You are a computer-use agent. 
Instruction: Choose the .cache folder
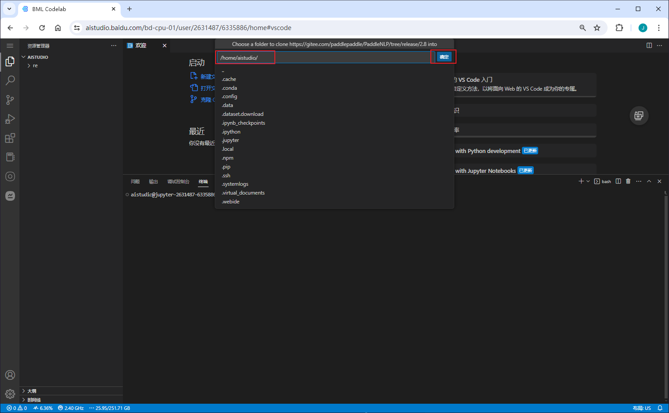pyautogui.click(x=334, y=79)
